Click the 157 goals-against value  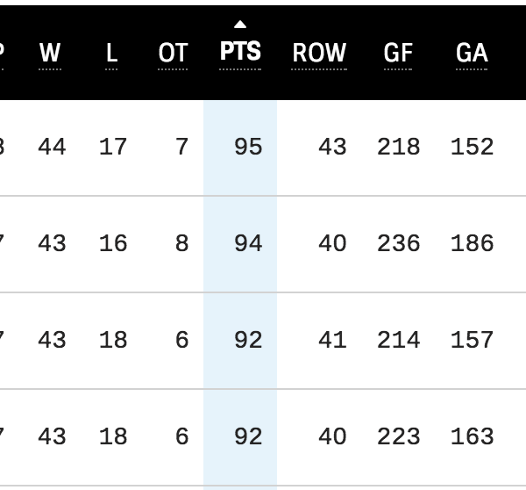[472, 340]
